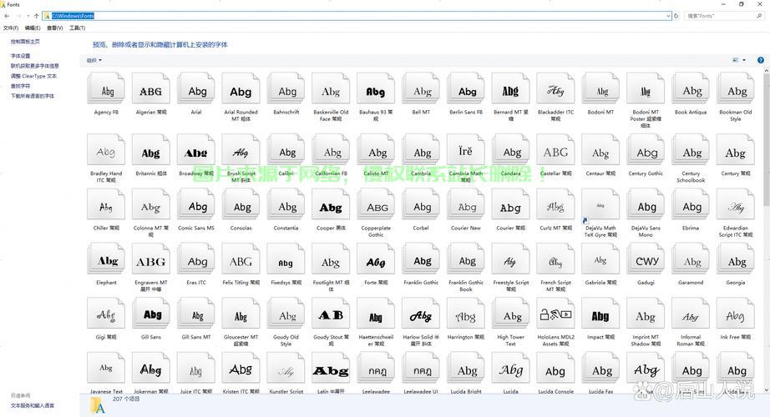Open 控制面板主页 link
Viewport: 770px width, 417px height.
(x=25, y=42)
